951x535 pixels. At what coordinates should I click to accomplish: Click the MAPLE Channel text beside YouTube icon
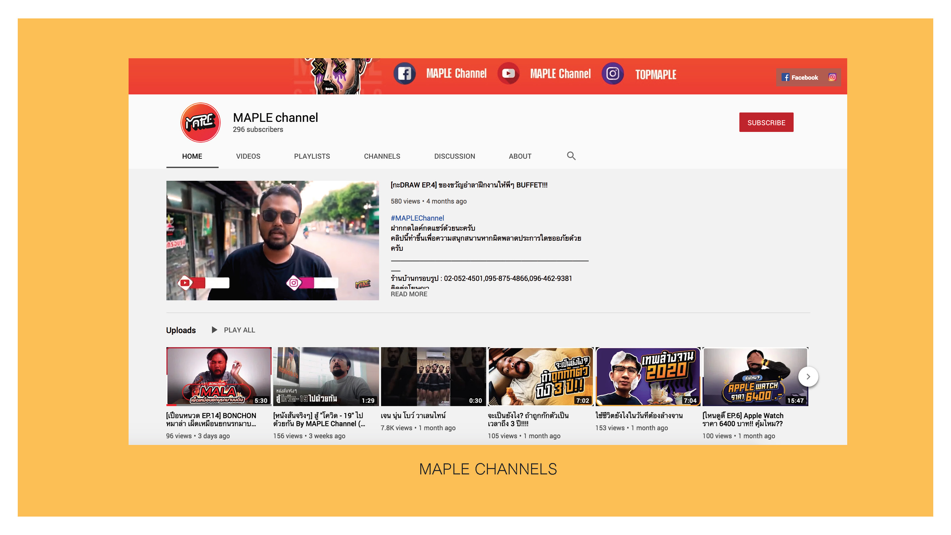561,73
